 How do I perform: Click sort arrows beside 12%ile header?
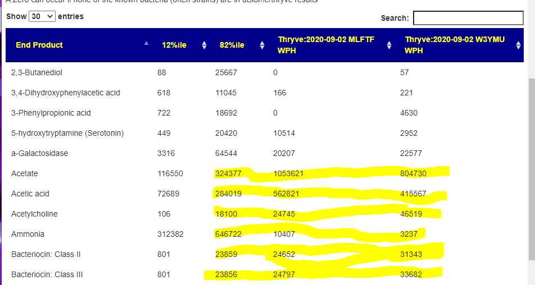(x=204, y=45)
